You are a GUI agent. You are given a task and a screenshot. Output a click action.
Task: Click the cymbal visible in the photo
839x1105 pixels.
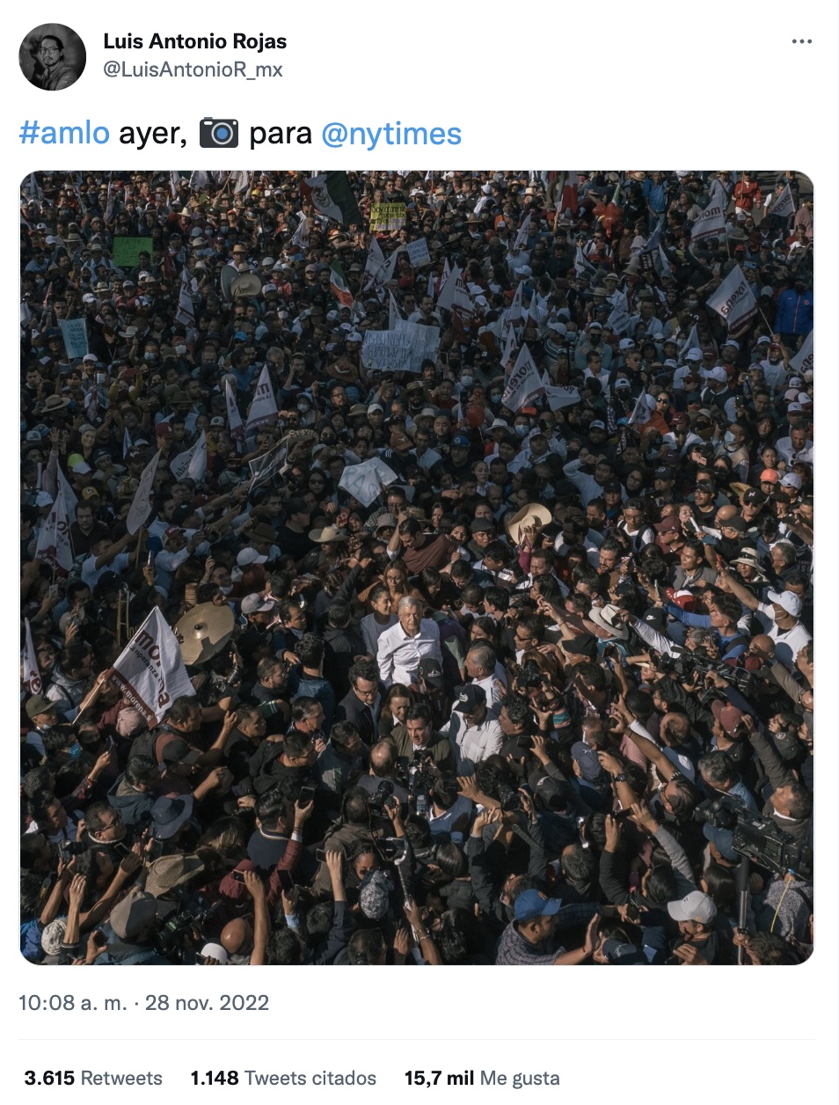click(205, 633)
